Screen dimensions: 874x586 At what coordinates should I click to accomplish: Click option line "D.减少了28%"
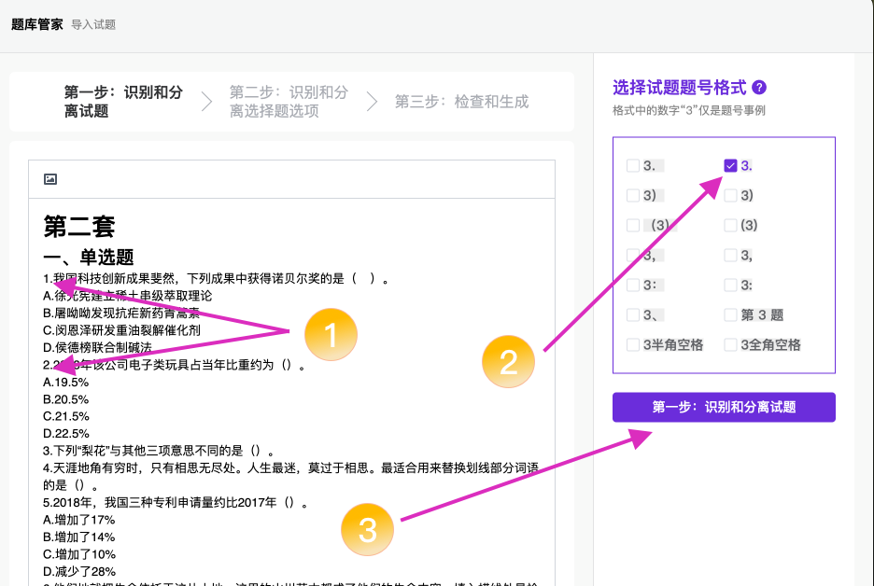[x=79, y=571]
